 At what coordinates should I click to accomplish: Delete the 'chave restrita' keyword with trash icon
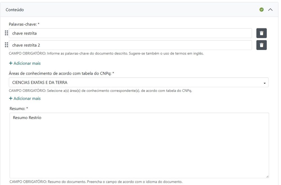[x=261, y=33]
